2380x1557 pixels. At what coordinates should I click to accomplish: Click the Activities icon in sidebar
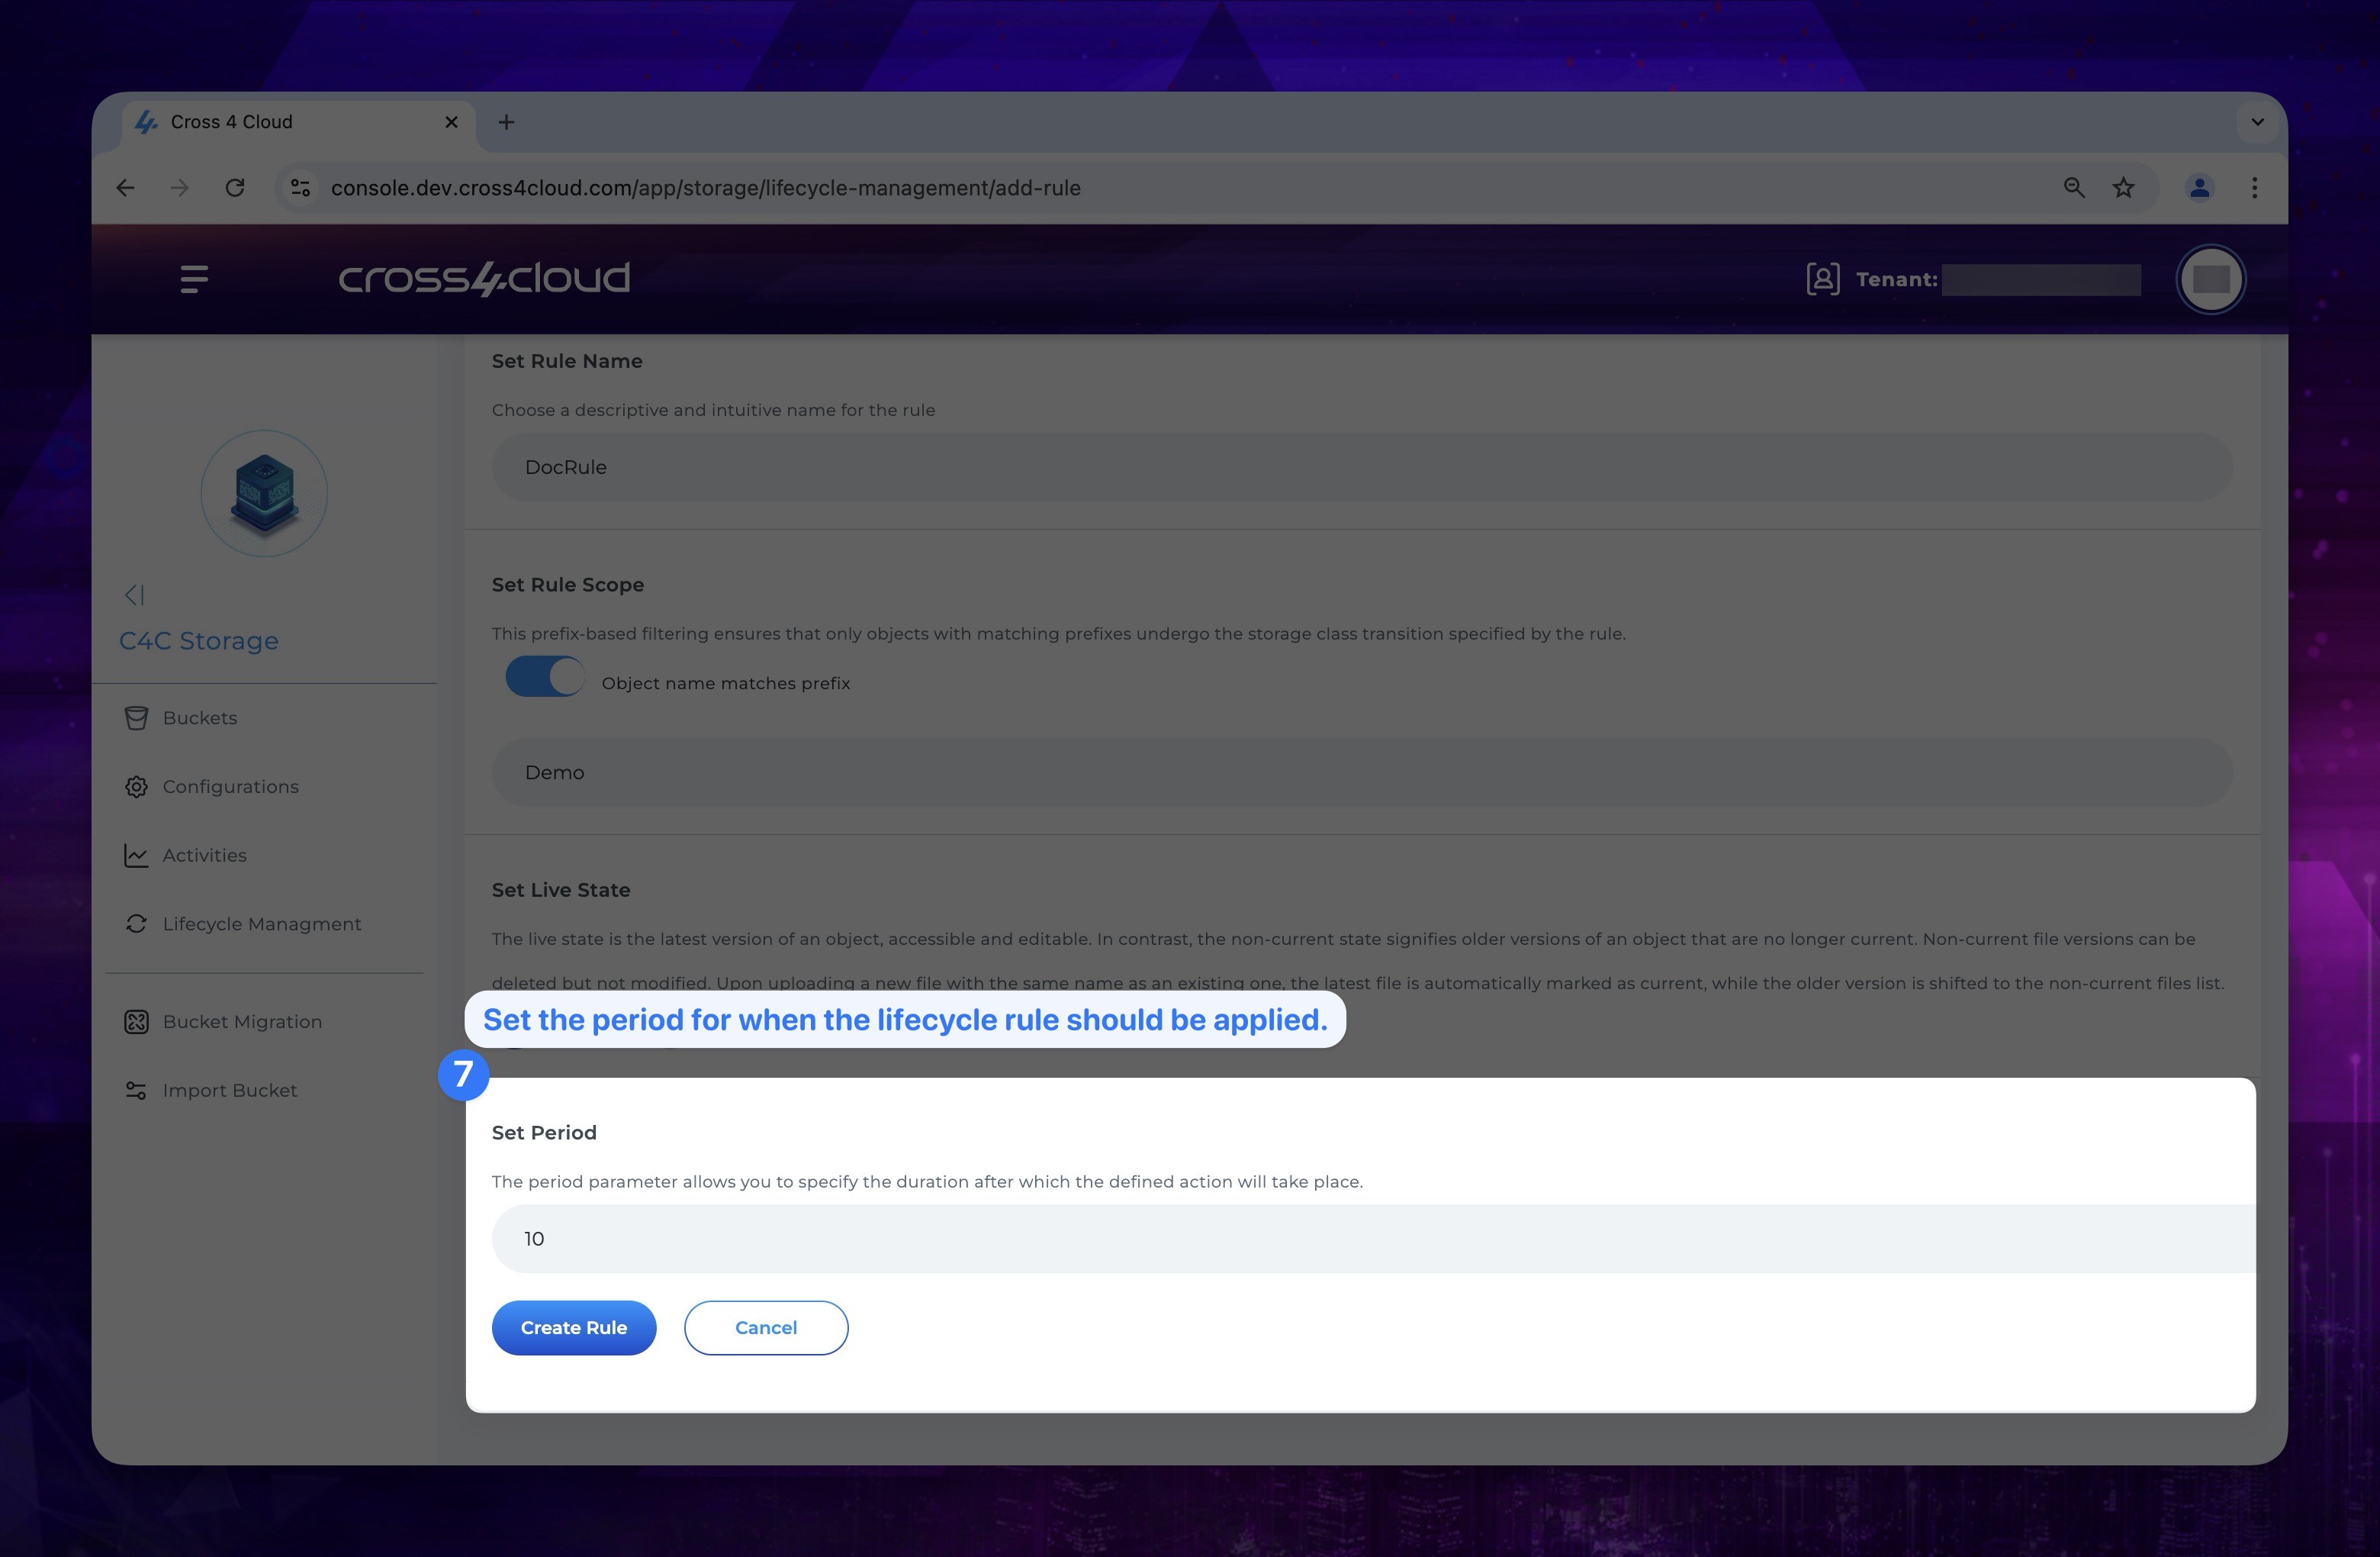pos(136,855)
